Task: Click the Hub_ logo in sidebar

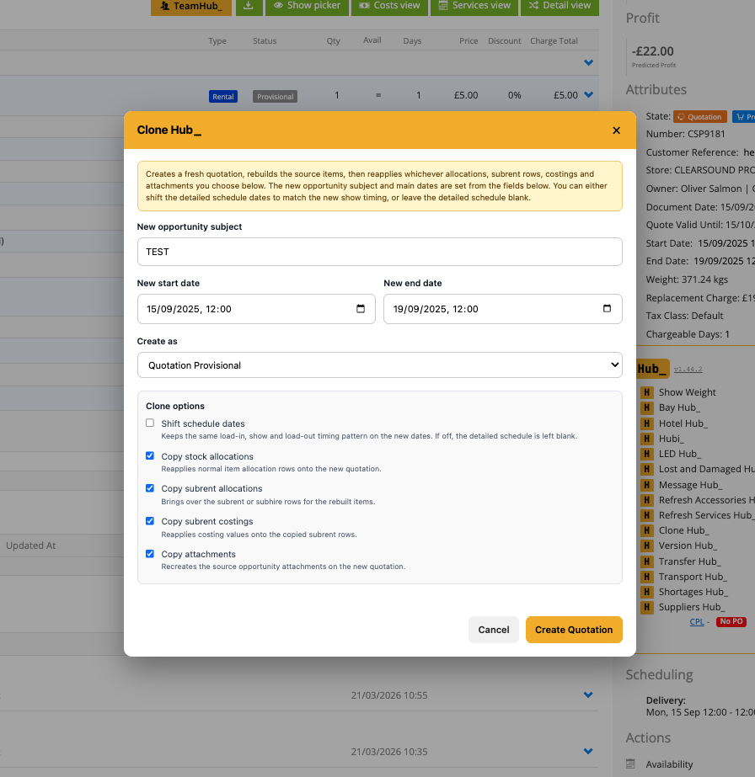Action: click(652, 369)
